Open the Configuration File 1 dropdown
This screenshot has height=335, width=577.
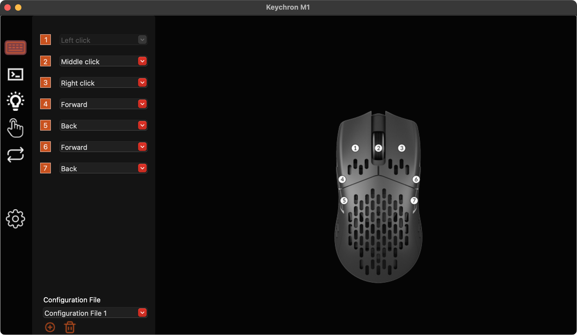(95, 313)
